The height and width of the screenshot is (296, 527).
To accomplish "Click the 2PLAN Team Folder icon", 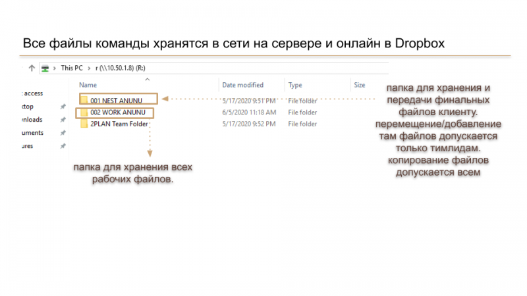I will click(x=84, y=124).
